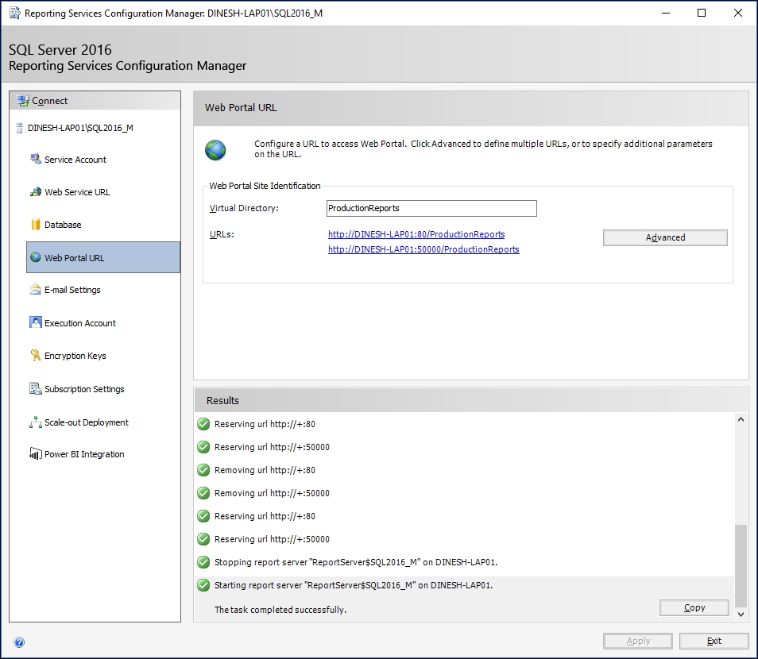
Task: Maximize the Configuration Manager window
Action: coord(702,13)
